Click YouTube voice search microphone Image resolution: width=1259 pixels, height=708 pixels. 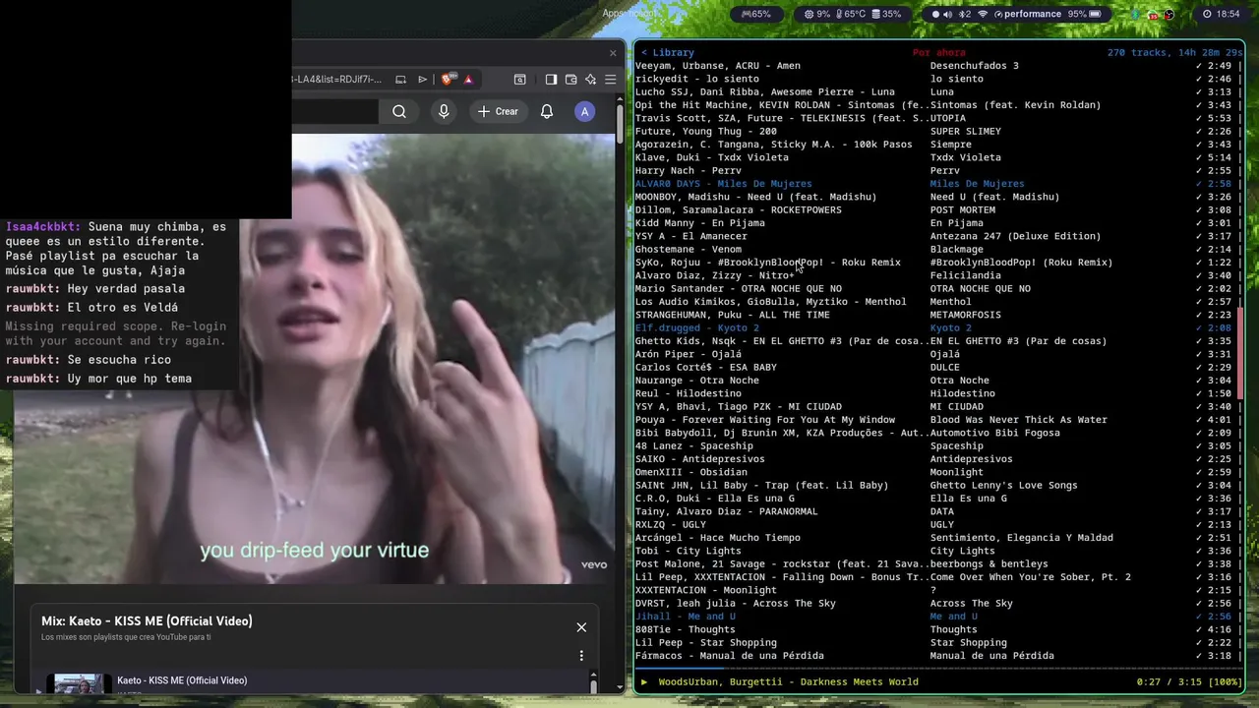tap(444, 112)
